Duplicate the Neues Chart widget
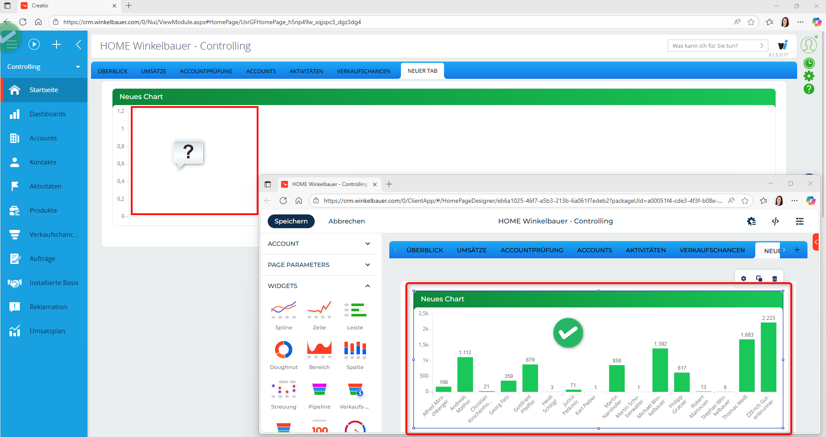This screenshot has width=826, height=437. (x=759, y=279)
